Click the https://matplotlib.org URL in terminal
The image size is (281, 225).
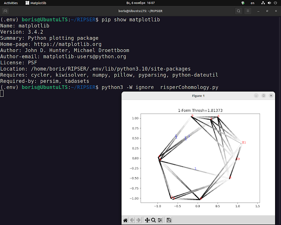coord(68,44)
